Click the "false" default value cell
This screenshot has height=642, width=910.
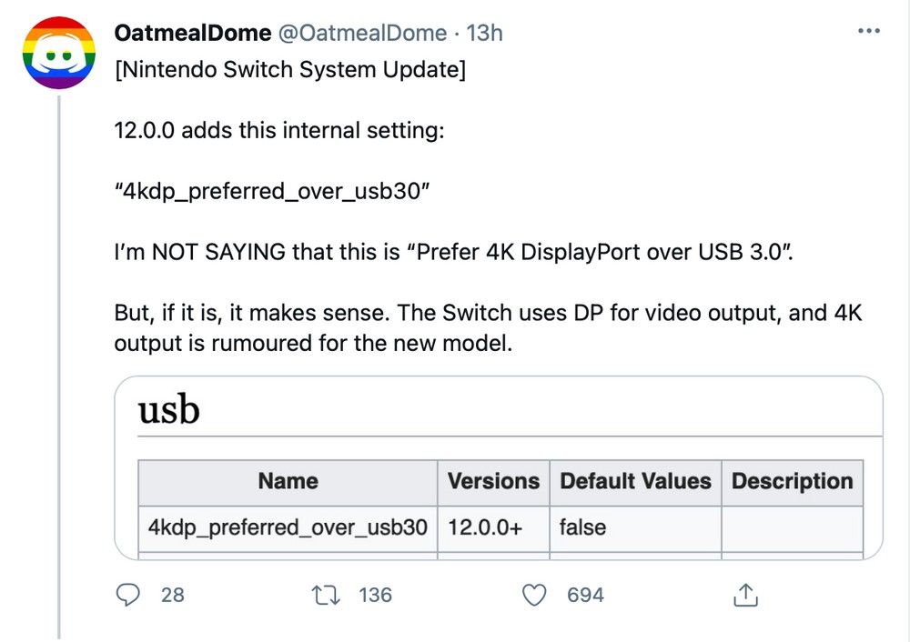point(583,527)
